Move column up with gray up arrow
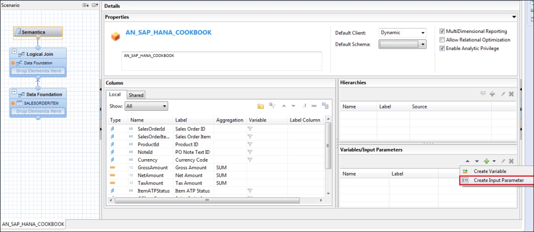This screenshot has height=232, width=534. (x=284, y=106)
